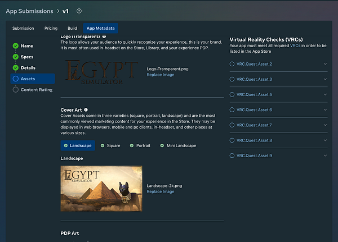Image resolution: width=338 pixels, height=242 pixels.
Task: Expand the VRC.Quest.Asset.8 chevron
Action: pyautogui.click(x=325, y=140)
